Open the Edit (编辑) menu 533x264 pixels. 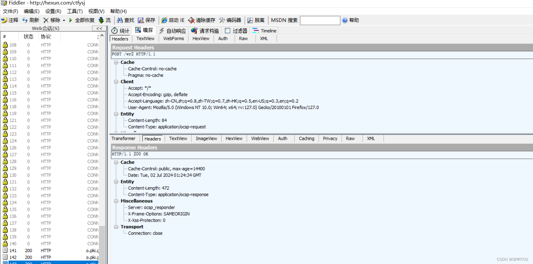click(x=31, y=11)
